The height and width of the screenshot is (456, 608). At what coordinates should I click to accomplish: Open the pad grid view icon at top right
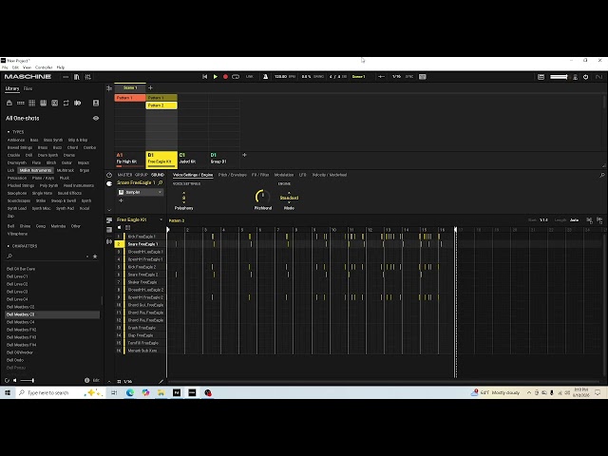tap(541, 77)
